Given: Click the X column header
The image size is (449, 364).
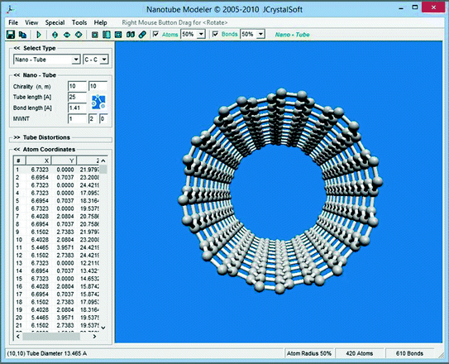Looking at the screenshot, I should coord(39,160).
